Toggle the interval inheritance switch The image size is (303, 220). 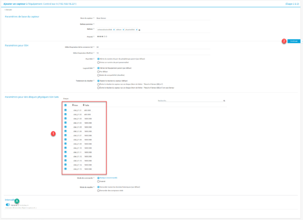click(x=8, y=205)
